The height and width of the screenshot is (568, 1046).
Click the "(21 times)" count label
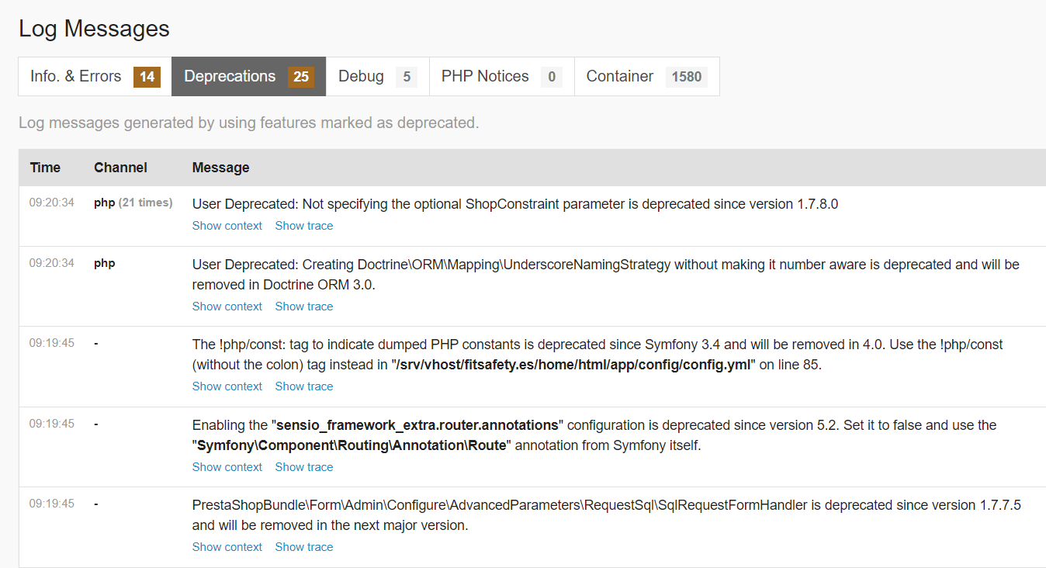pyautogui.click(x=146, y=203)
